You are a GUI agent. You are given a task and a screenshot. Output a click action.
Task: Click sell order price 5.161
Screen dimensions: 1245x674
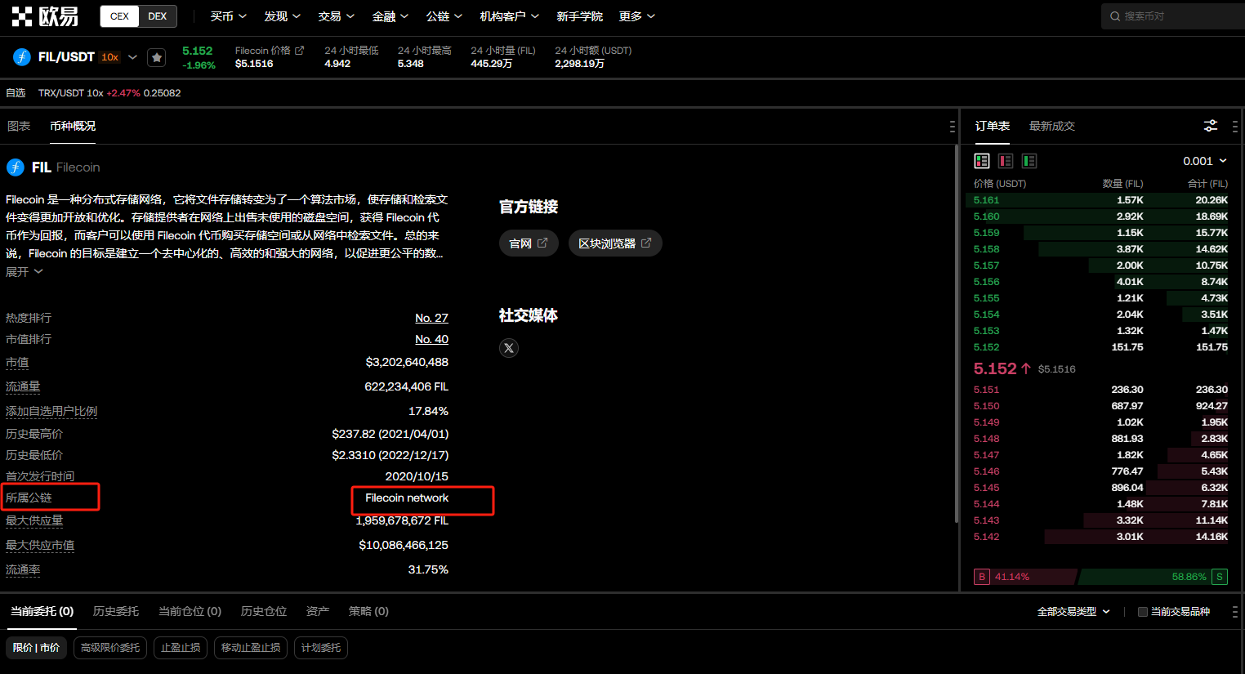[986, 200]
